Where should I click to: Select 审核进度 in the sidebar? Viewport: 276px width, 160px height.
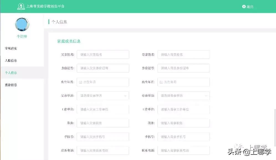pyautogui.click(x=11, y=48)
